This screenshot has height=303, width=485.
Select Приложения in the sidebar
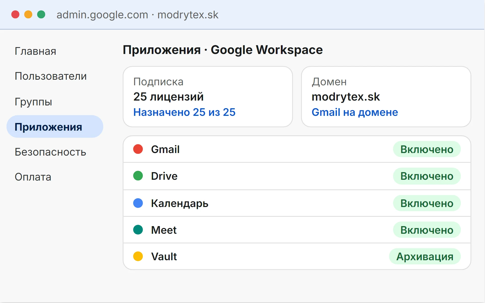[55, 127]
